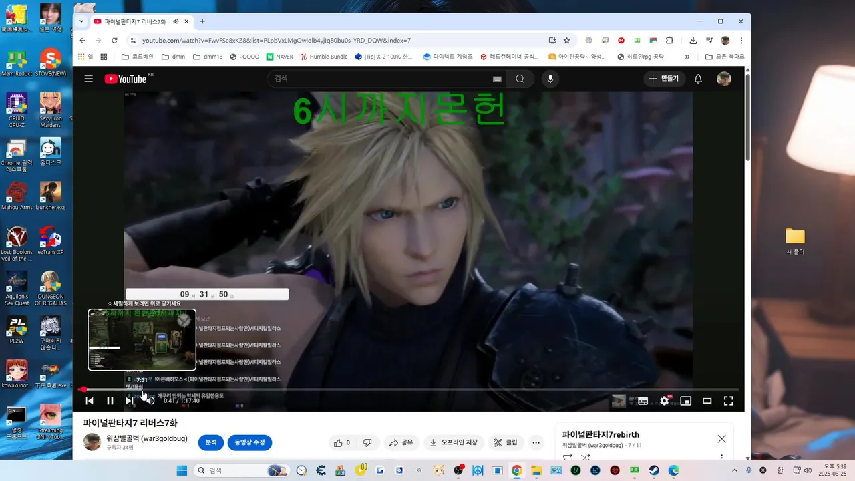Viewport: 855px width, 481px height.
Task: Click the 공유 share button
Action: point(401,442)
